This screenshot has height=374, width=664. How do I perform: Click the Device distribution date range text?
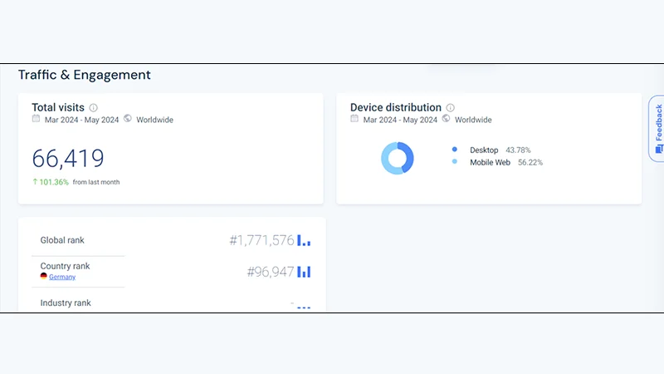[x=400, y=120]
